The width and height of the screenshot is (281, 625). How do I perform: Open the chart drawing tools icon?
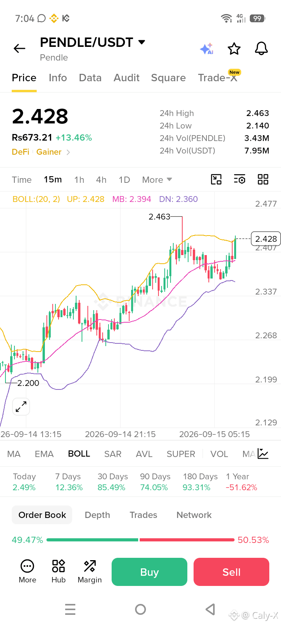click(216, 179)
